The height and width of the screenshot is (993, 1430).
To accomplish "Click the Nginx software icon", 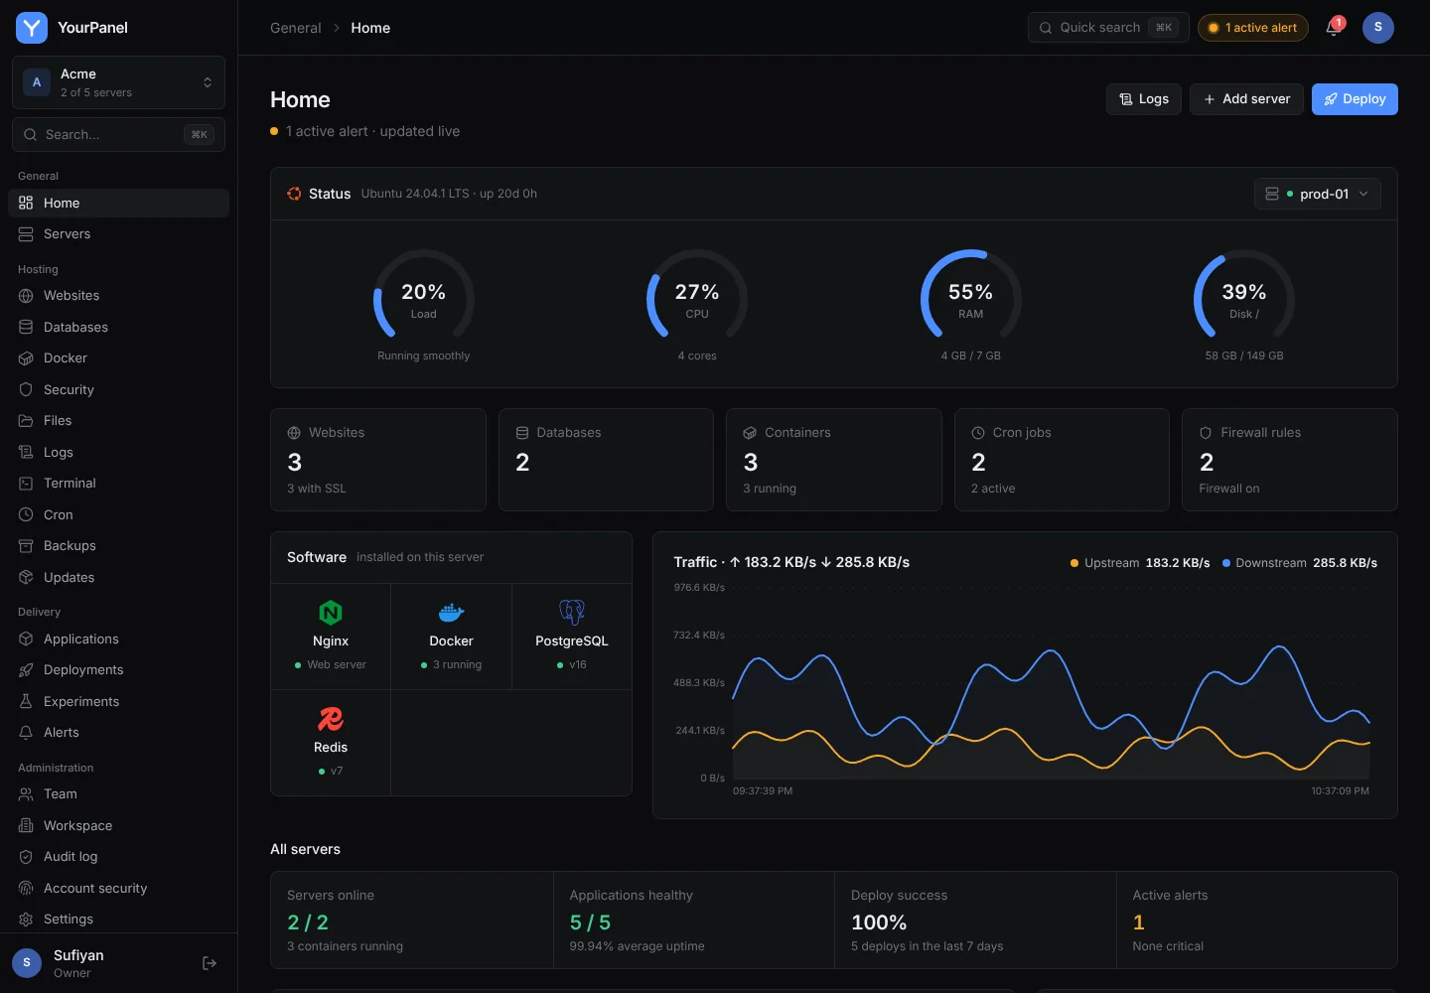I will click(x=331, y=612).
